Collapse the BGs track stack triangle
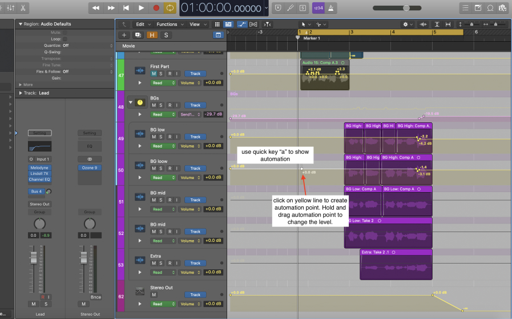 pos(131,102)
